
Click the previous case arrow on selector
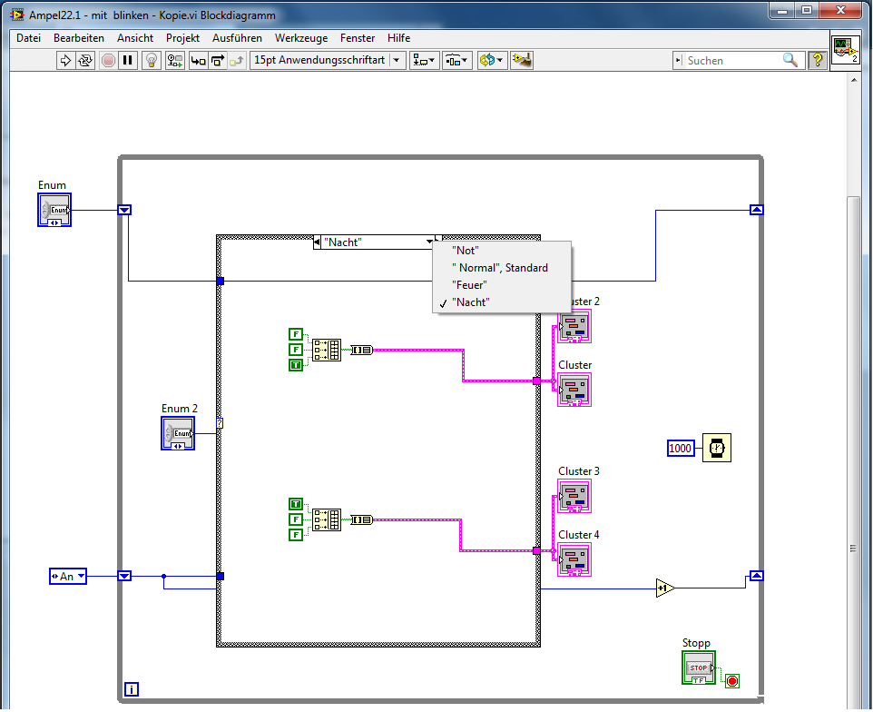[317, 242]
